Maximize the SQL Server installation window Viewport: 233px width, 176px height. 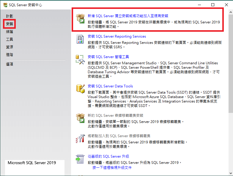[x=213, y=5]
